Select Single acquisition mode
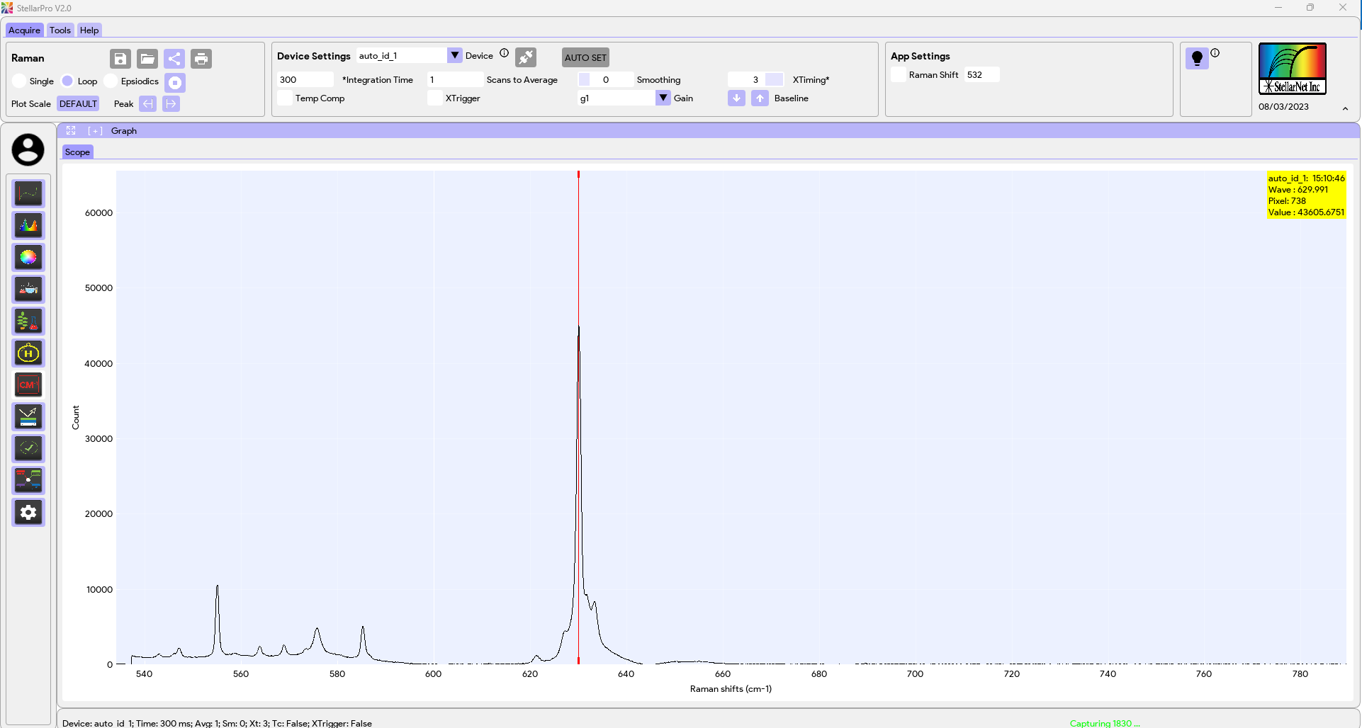The width and height of the screenshot is (1362, 728). 19,81
